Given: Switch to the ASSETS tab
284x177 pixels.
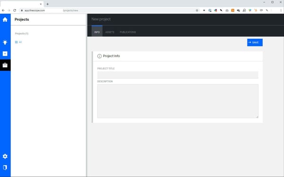Looking at the screenshot, I should pyautogui.click(x=110, y=32).
